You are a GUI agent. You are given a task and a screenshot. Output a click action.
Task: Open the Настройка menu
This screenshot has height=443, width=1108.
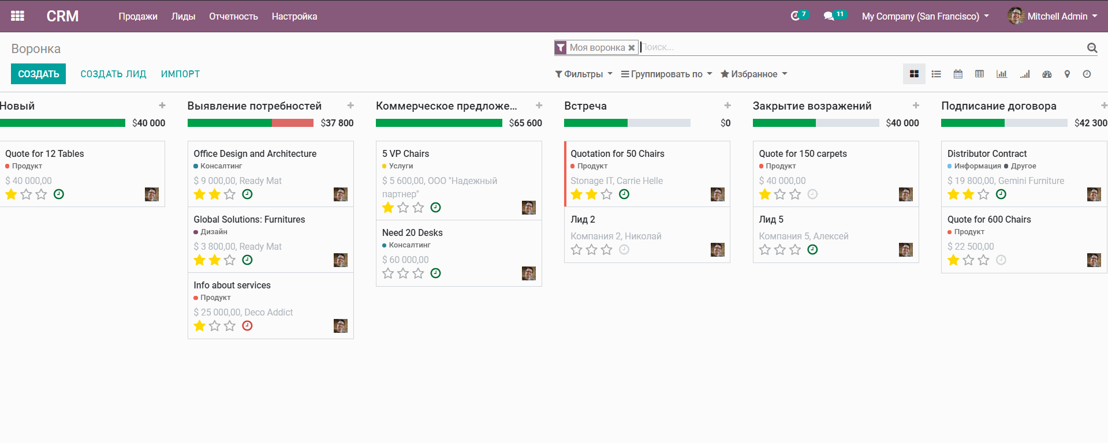[x=294, y=16]
